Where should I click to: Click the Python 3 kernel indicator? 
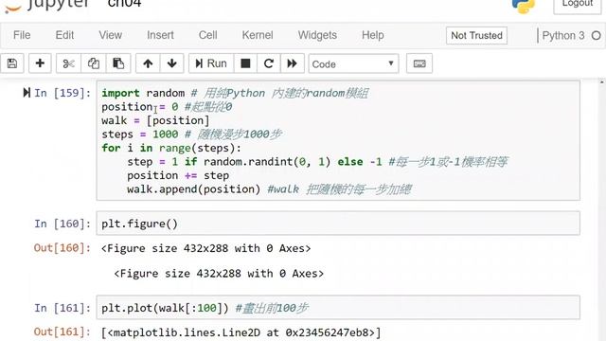[563, 36]
